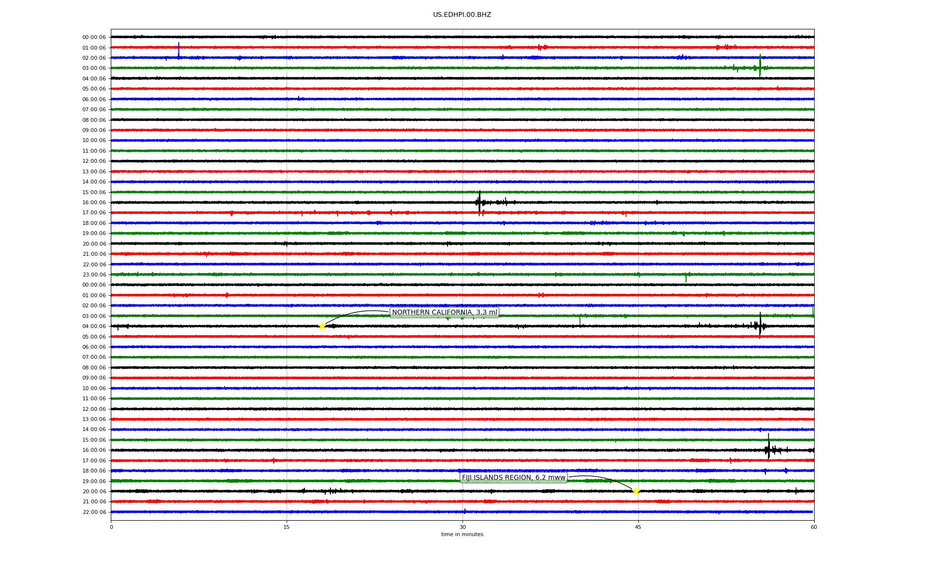The image size is (925, 578).
Task: Click the US.EDHPI.00.BHZ plot title
Action: click(462, 15)
